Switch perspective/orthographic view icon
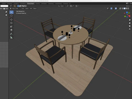 130,29
